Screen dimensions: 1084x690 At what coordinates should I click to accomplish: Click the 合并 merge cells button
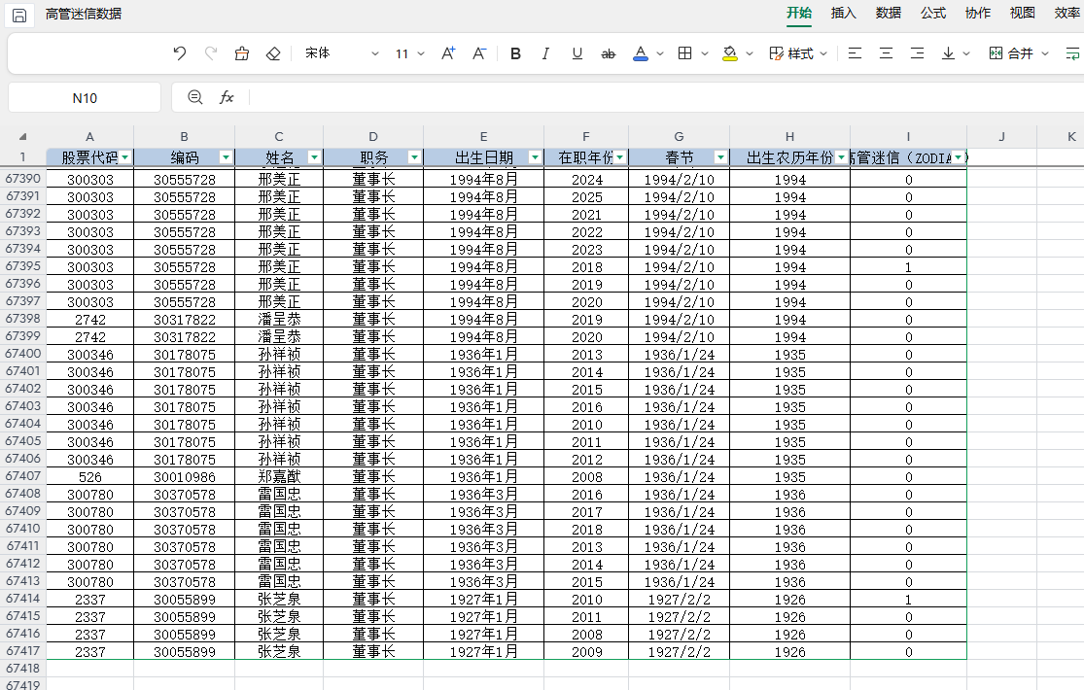coord(1011,53)
